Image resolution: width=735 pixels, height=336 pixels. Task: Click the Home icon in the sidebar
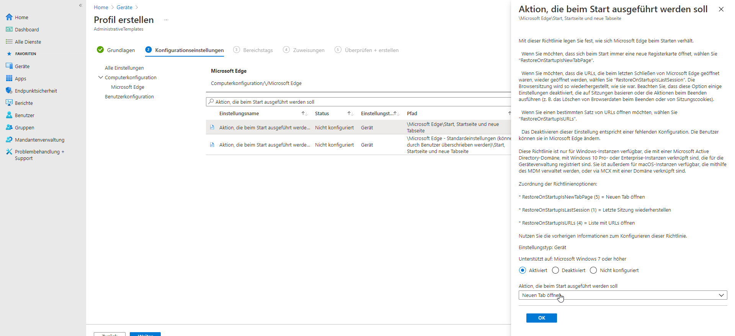(9, 17)
